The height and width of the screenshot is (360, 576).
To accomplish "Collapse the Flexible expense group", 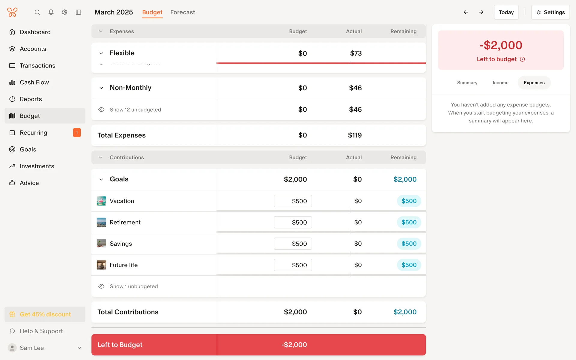I will tap(101, 53).
